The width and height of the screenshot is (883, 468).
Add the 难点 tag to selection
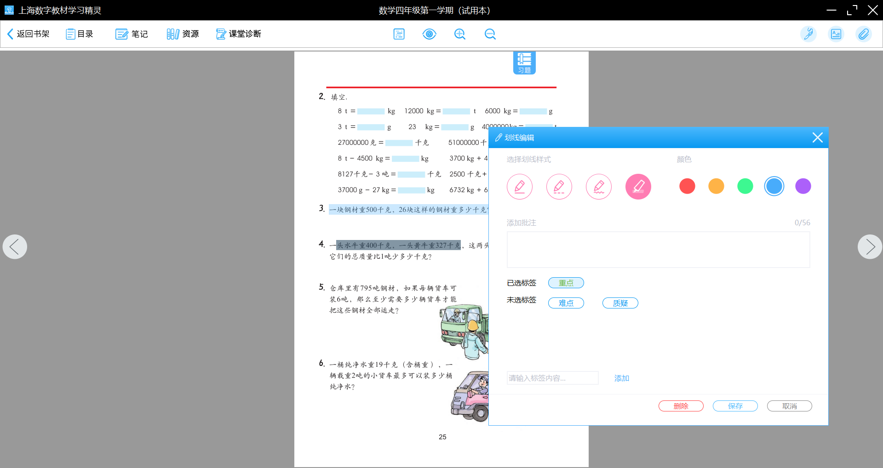pos(566,303)
